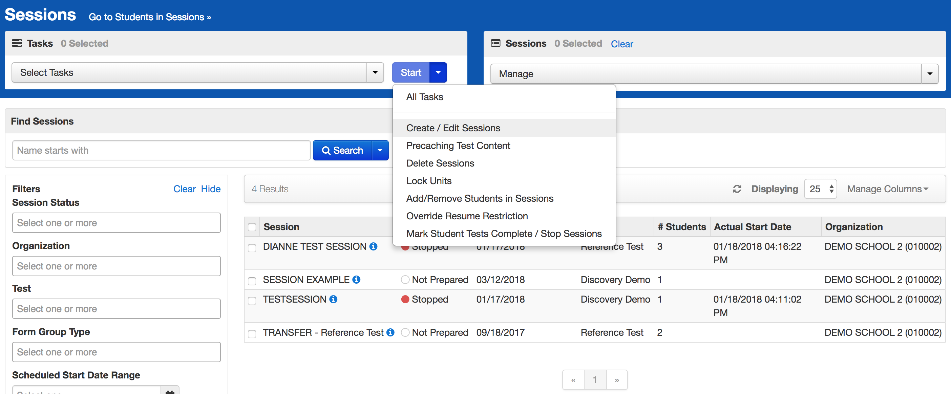Open the calendar date picker icon
Screen dimensions: 951x394
(170, 391)
